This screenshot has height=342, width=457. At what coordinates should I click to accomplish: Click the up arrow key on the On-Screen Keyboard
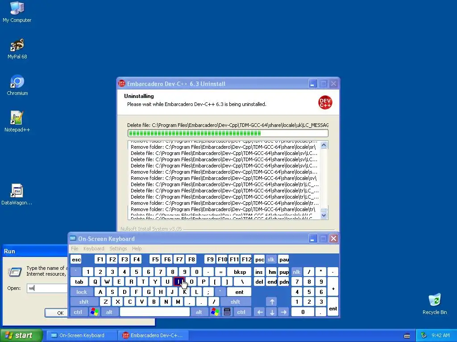click(x=272, y=302)
